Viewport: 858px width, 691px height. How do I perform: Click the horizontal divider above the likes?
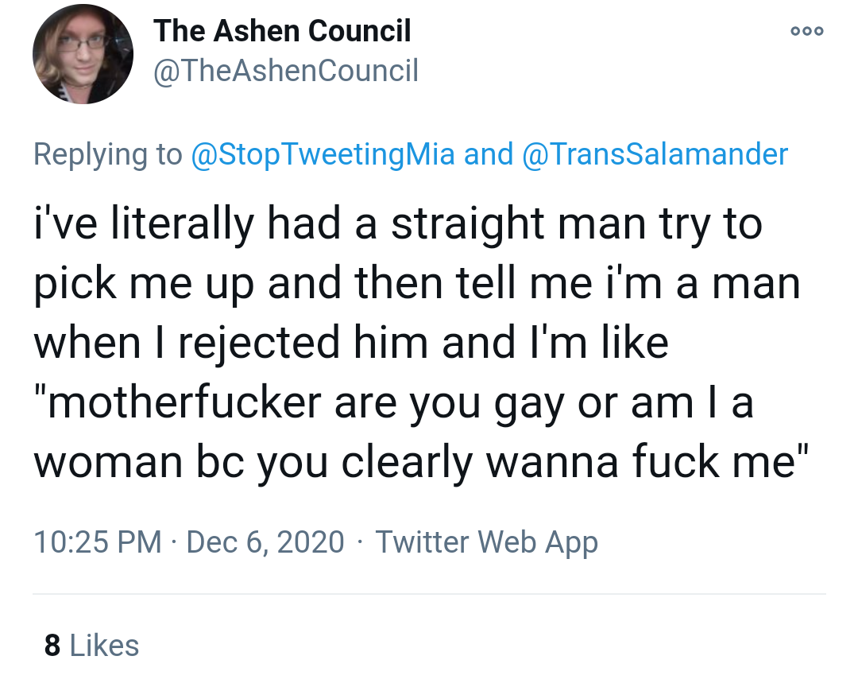[429, 594]
